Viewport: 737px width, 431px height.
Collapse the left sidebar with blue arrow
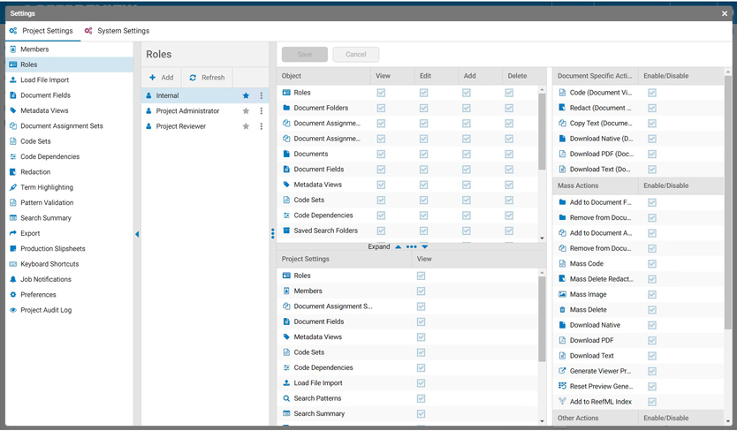[x=137, y=234]
